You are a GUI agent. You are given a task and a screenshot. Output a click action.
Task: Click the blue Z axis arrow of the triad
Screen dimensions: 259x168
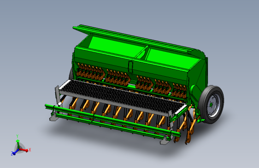[16, 152]
